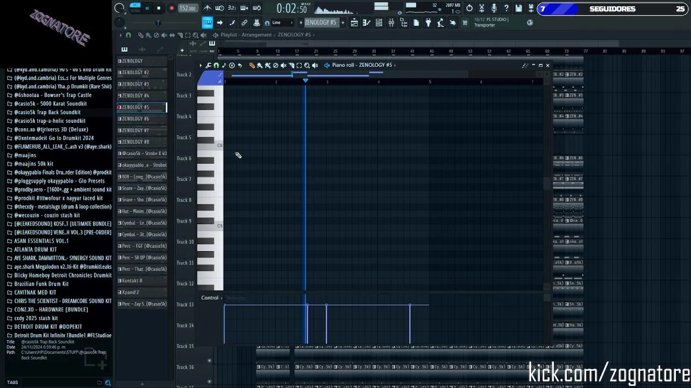This screenshot has width=691, height=388.
Task: Click the Playlist - Arrangement breadcrumb
Action: tap(246, 35)
